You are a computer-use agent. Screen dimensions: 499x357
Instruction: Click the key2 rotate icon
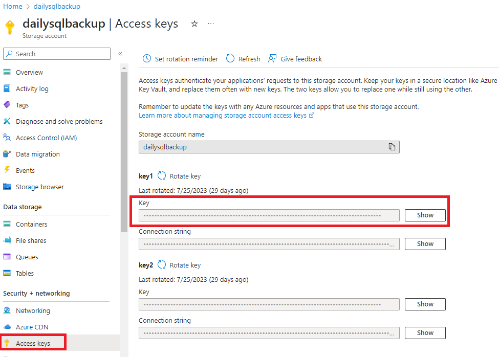[x=162, y=265]
